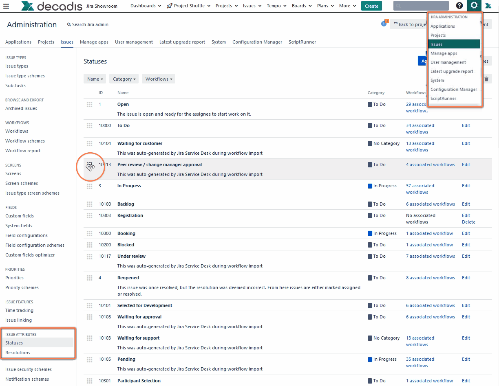Open the help question mark icon
The image size is (499, 386).
[x=459, y=6]
